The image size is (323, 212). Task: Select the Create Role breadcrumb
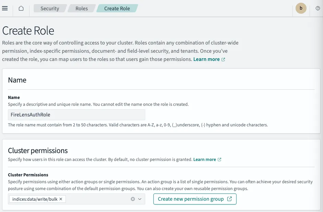pos(117,8)
